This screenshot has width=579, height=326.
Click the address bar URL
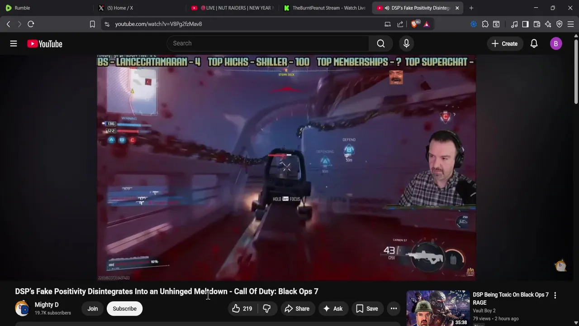(x=158, y=24)
